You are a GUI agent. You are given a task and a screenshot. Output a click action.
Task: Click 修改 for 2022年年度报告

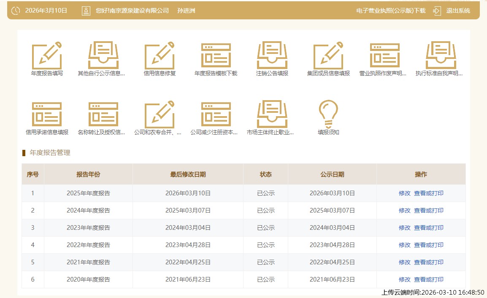coord(404,245)
